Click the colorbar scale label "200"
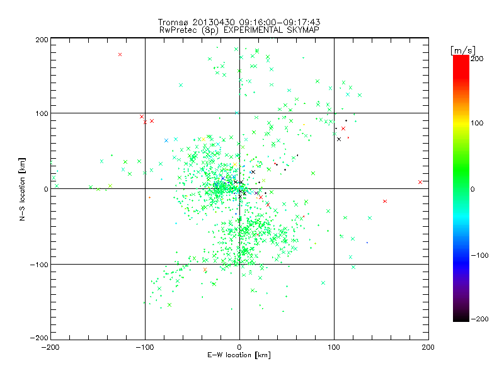504x378 pixels. click(x=477, y=59)
